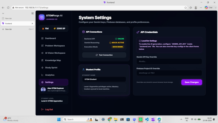218x123 pixels.
Task: Open the browser favorites list icon
Action: pyautogui.click(x=191, y=8)
